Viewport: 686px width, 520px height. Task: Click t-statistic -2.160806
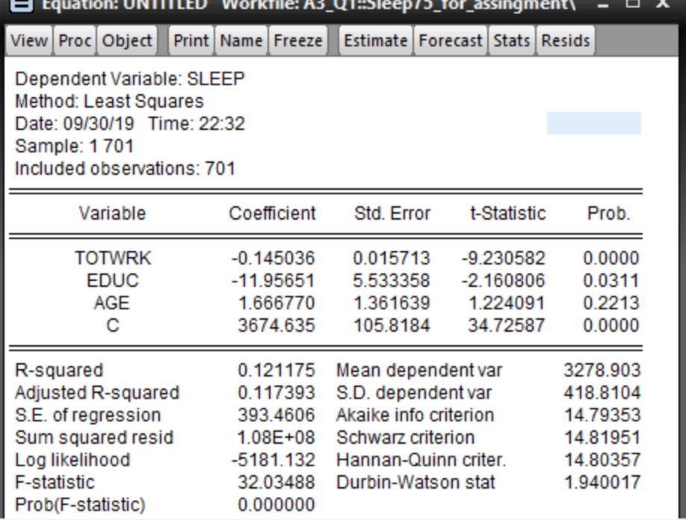click(x=503, y=280)
